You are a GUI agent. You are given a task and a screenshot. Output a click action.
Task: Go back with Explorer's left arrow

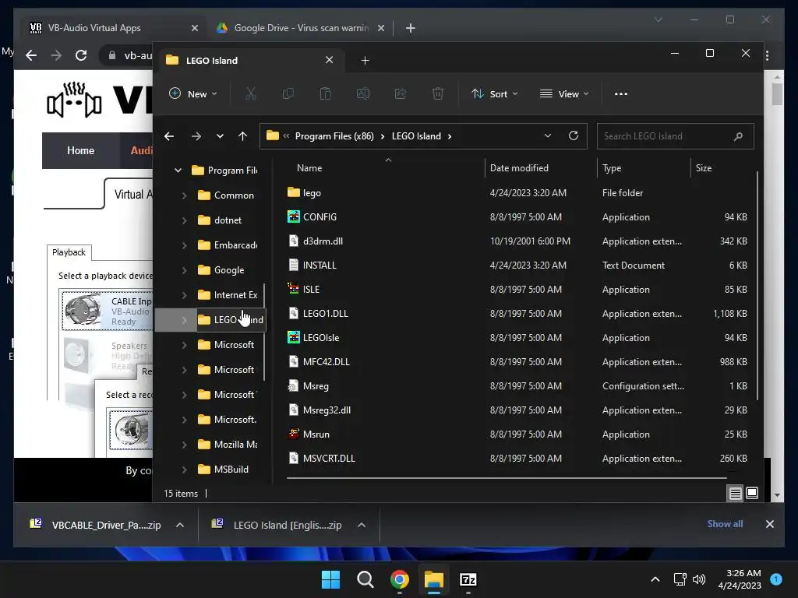(x=169, y=136)
